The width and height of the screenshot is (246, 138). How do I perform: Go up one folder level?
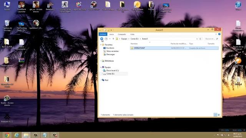(113, 39)
